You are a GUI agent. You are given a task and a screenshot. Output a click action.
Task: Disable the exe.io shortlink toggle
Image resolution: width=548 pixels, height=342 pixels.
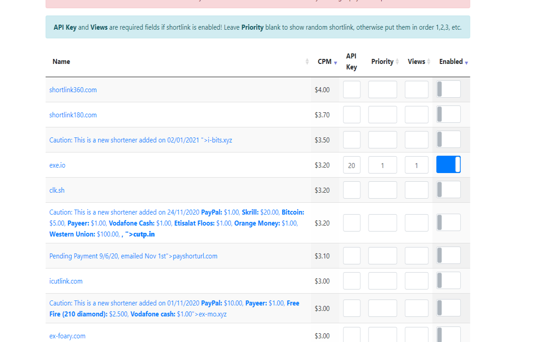click(x=448, y=164)
